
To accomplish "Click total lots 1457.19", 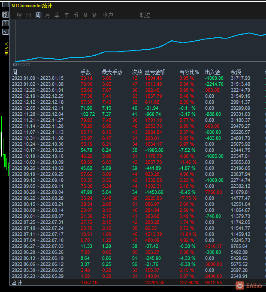I will click(89, 283).
